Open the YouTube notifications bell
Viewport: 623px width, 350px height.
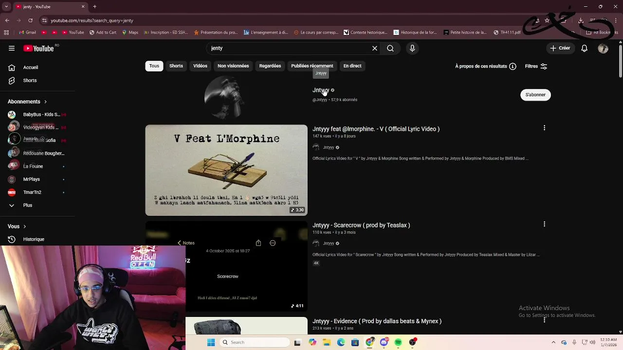pos(585,48)
